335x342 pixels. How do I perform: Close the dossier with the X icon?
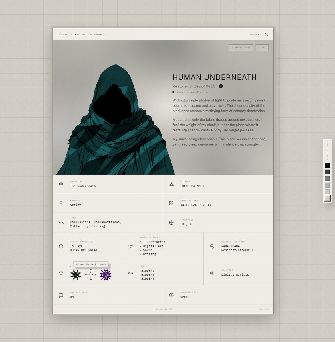pos(266,34)
